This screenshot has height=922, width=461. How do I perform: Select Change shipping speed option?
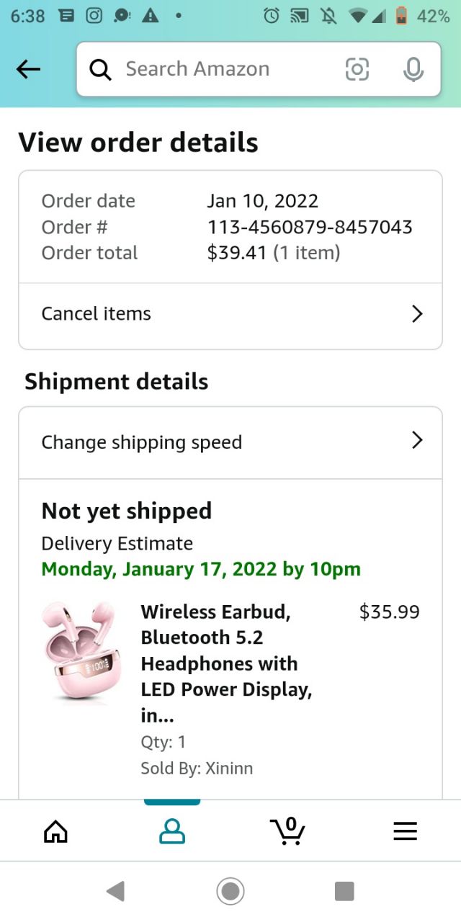pyautogui.click(x=142, y=442)
